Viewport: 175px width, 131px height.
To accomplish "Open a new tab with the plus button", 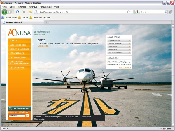I will click(x=47, y=22).
